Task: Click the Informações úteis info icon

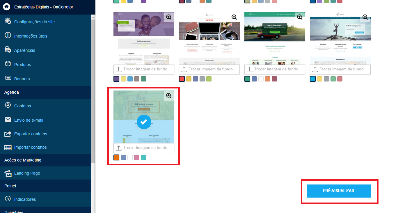Action: coord(8,35)
